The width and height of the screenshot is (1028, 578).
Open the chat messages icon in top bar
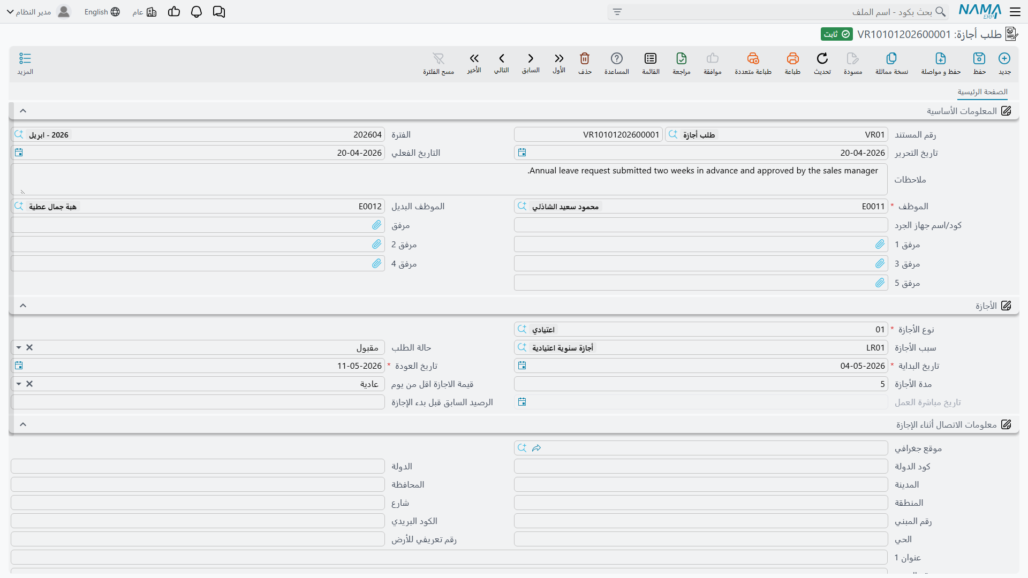pos(219,12)
